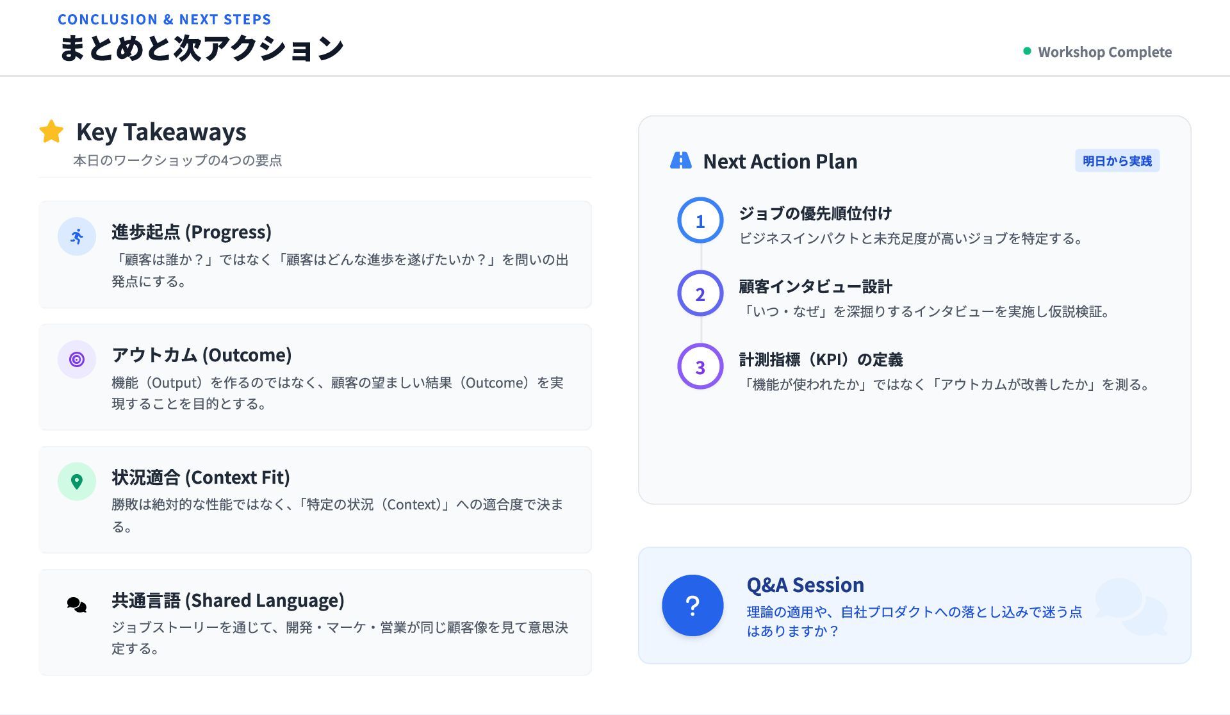Click the running person Progress icon
1230x715 pixels.
tap(77, 236)
